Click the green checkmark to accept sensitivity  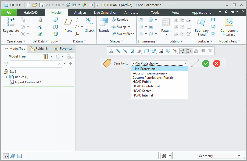tap(206, 63)
